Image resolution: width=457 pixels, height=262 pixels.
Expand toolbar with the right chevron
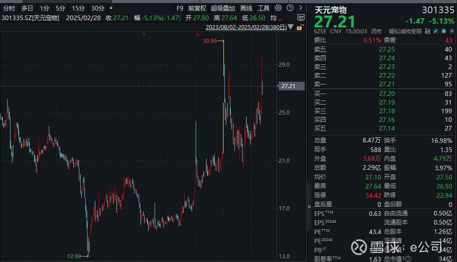[301, 8]
